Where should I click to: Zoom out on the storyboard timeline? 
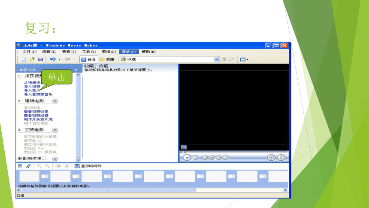[47, 166]
